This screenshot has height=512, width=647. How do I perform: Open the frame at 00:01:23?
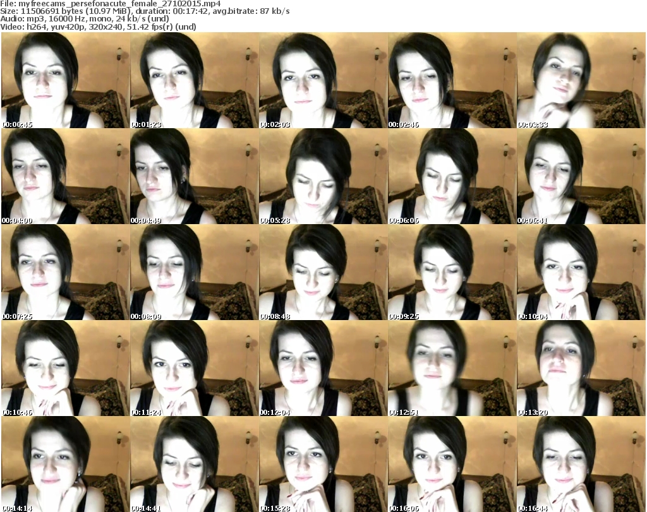coord(195,80)
